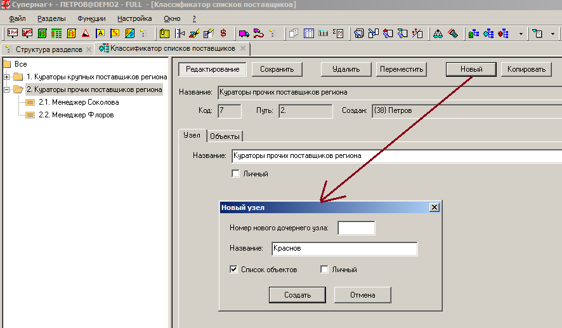Click the truck with red curved arrow icon
The height and width of the screenshot is (328, 562).
[258, 34]
